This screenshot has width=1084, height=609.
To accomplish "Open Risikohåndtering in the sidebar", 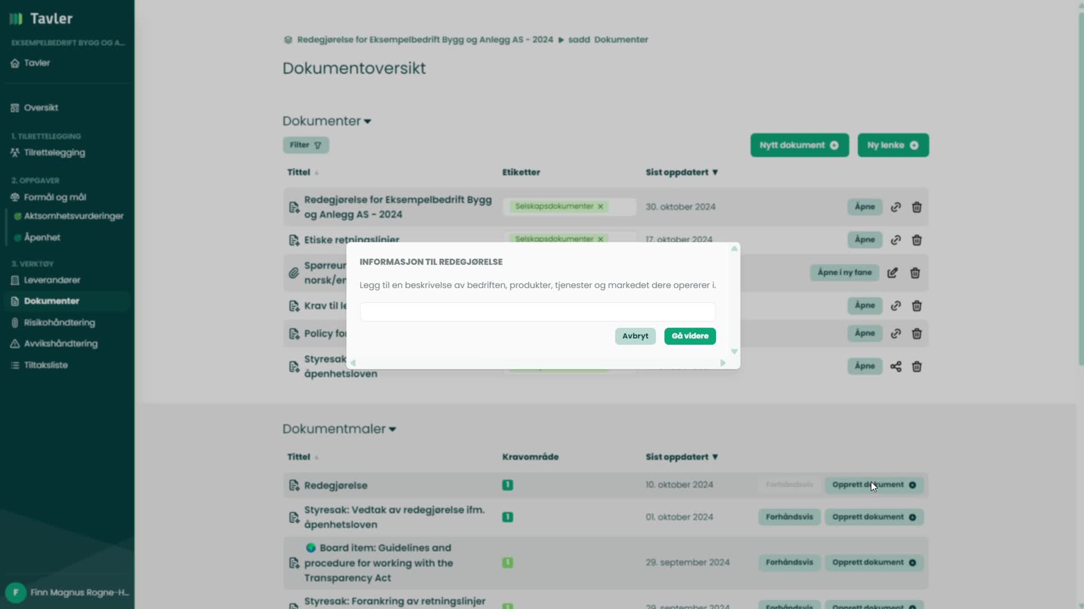I will pos(59,323).
